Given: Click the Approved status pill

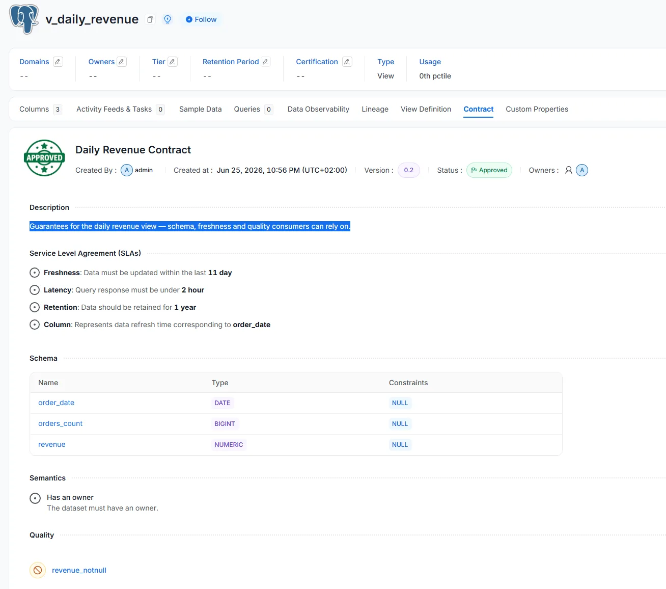Looking at the screenshot, I should point(489,170).
